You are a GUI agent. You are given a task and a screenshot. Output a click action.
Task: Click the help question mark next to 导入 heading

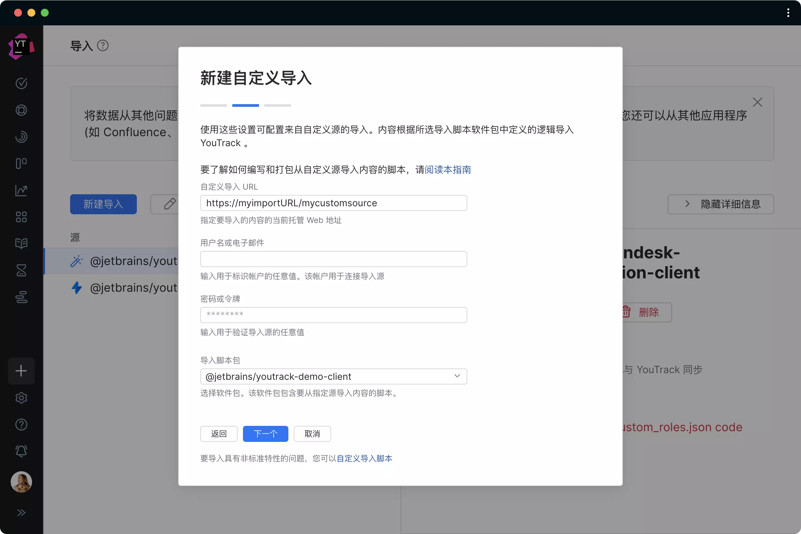[103, 45]
